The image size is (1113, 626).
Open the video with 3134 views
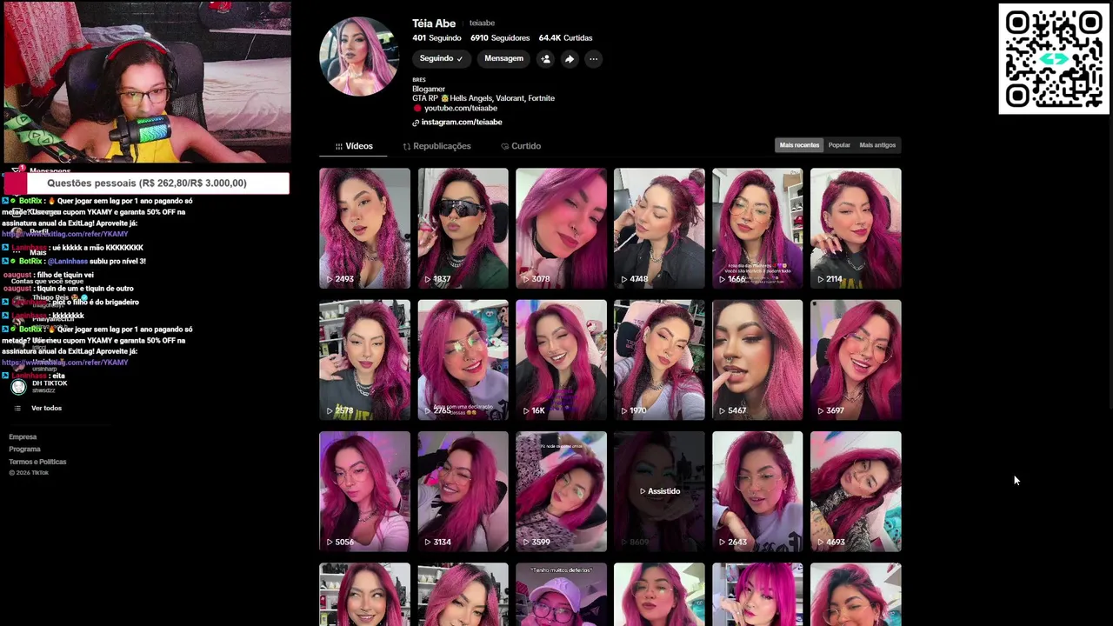click(x=463, y=491)
